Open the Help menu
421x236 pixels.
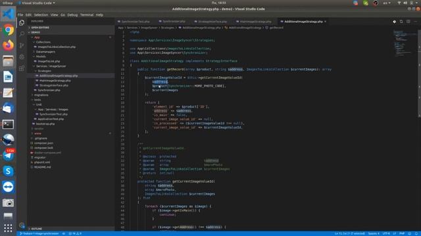[99, 15]
